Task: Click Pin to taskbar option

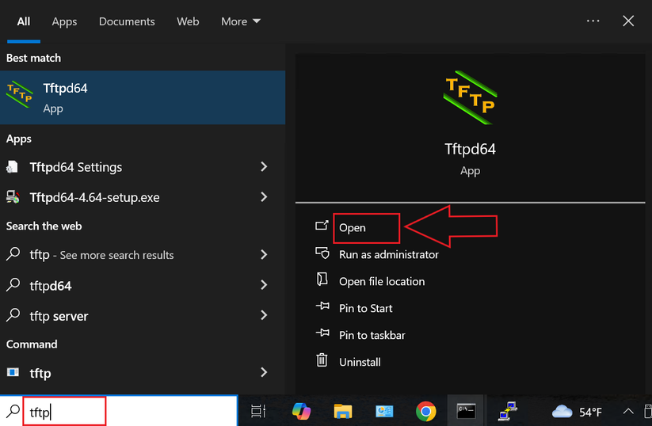Action: (x=372, y=335)
